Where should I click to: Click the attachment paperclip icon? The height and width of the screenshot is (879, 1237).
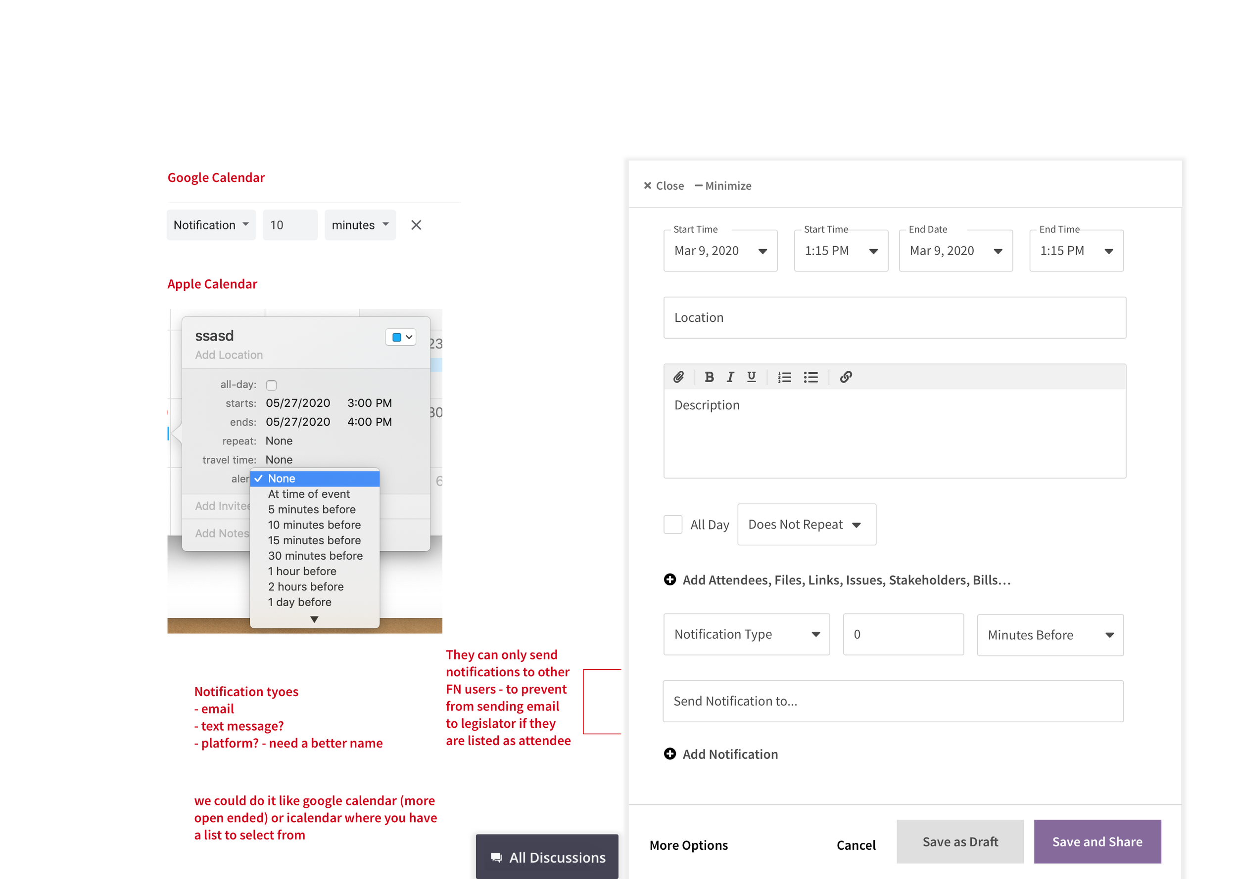pos(678,377)
